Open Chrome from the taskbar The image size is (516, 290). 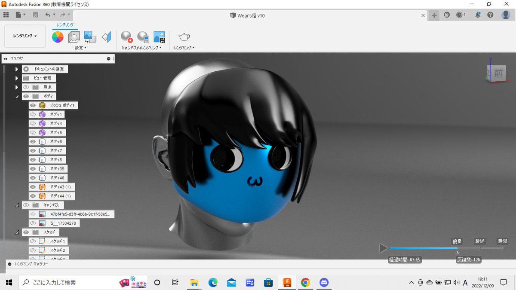(305, 282)
